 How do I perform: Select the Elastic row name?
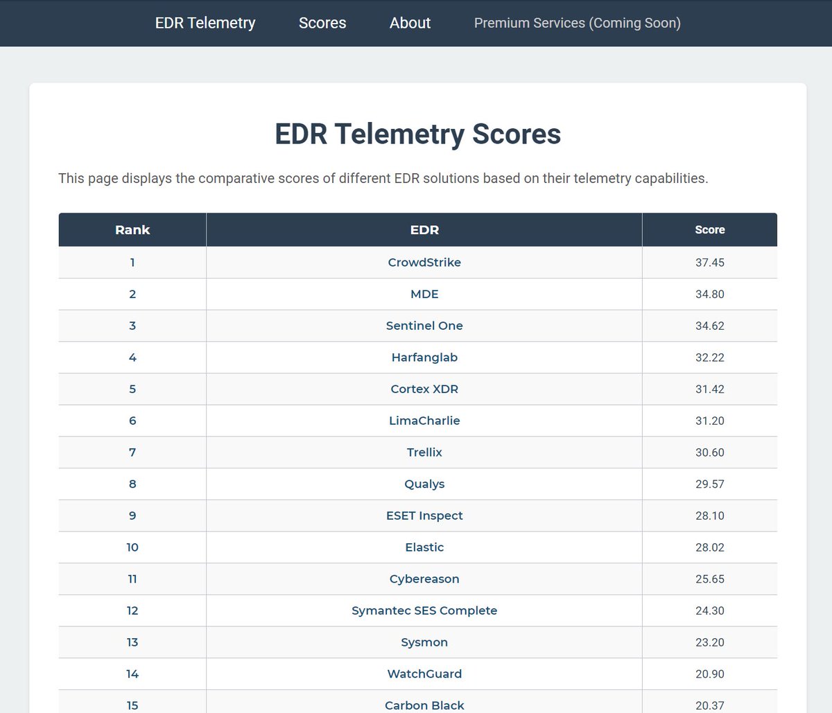[x=424, y=547]
